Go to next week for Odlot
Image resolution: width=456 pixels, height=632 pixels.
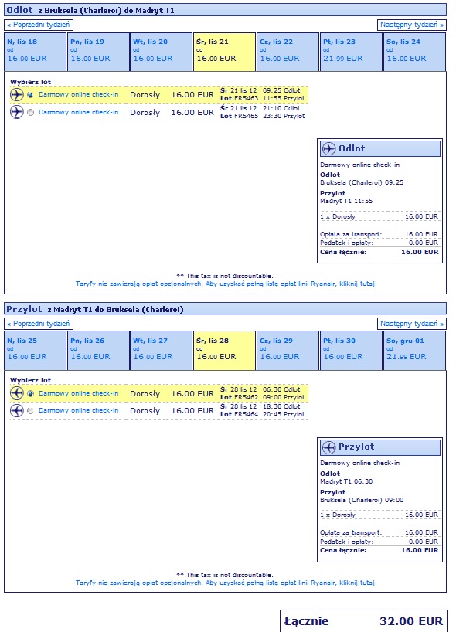click(412, 25)
